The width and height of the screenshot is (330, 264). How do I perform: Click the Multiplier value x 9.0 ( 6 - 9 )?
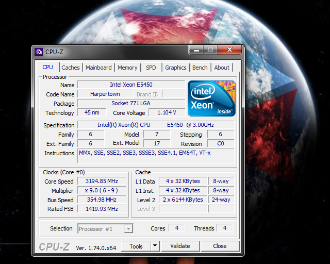(x=102, y=190)
